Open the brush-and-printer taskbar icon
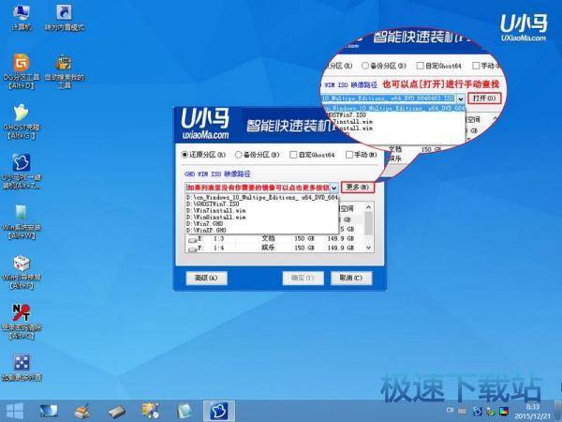This screenshot has height=422, width=562. tap(82, 412)
